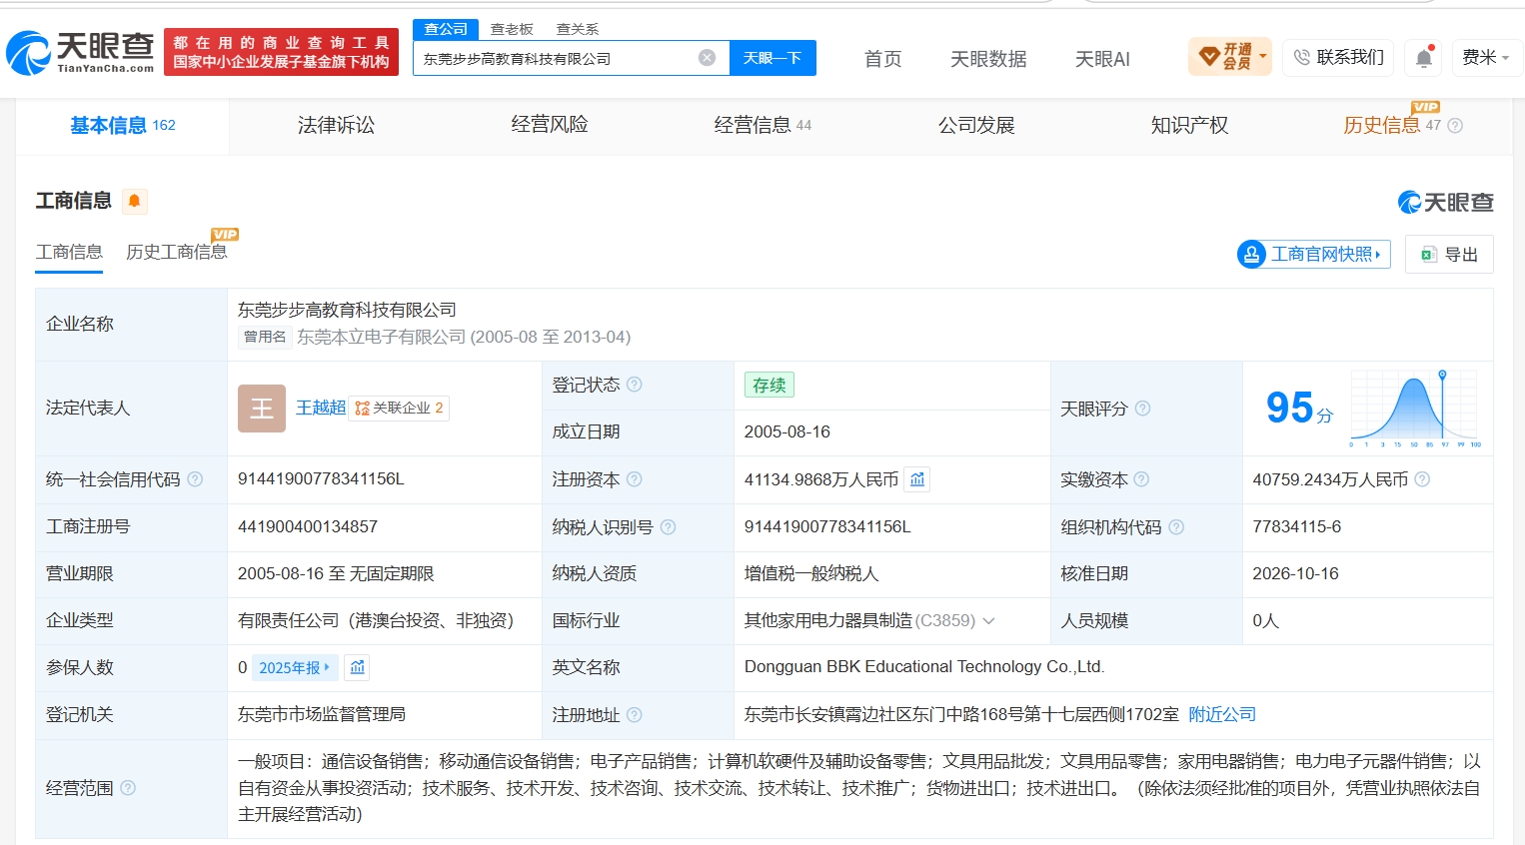
Task: Expand the 开通会员 VIP dropdown
Action: pyautogui.click(x=1230, y=57)
